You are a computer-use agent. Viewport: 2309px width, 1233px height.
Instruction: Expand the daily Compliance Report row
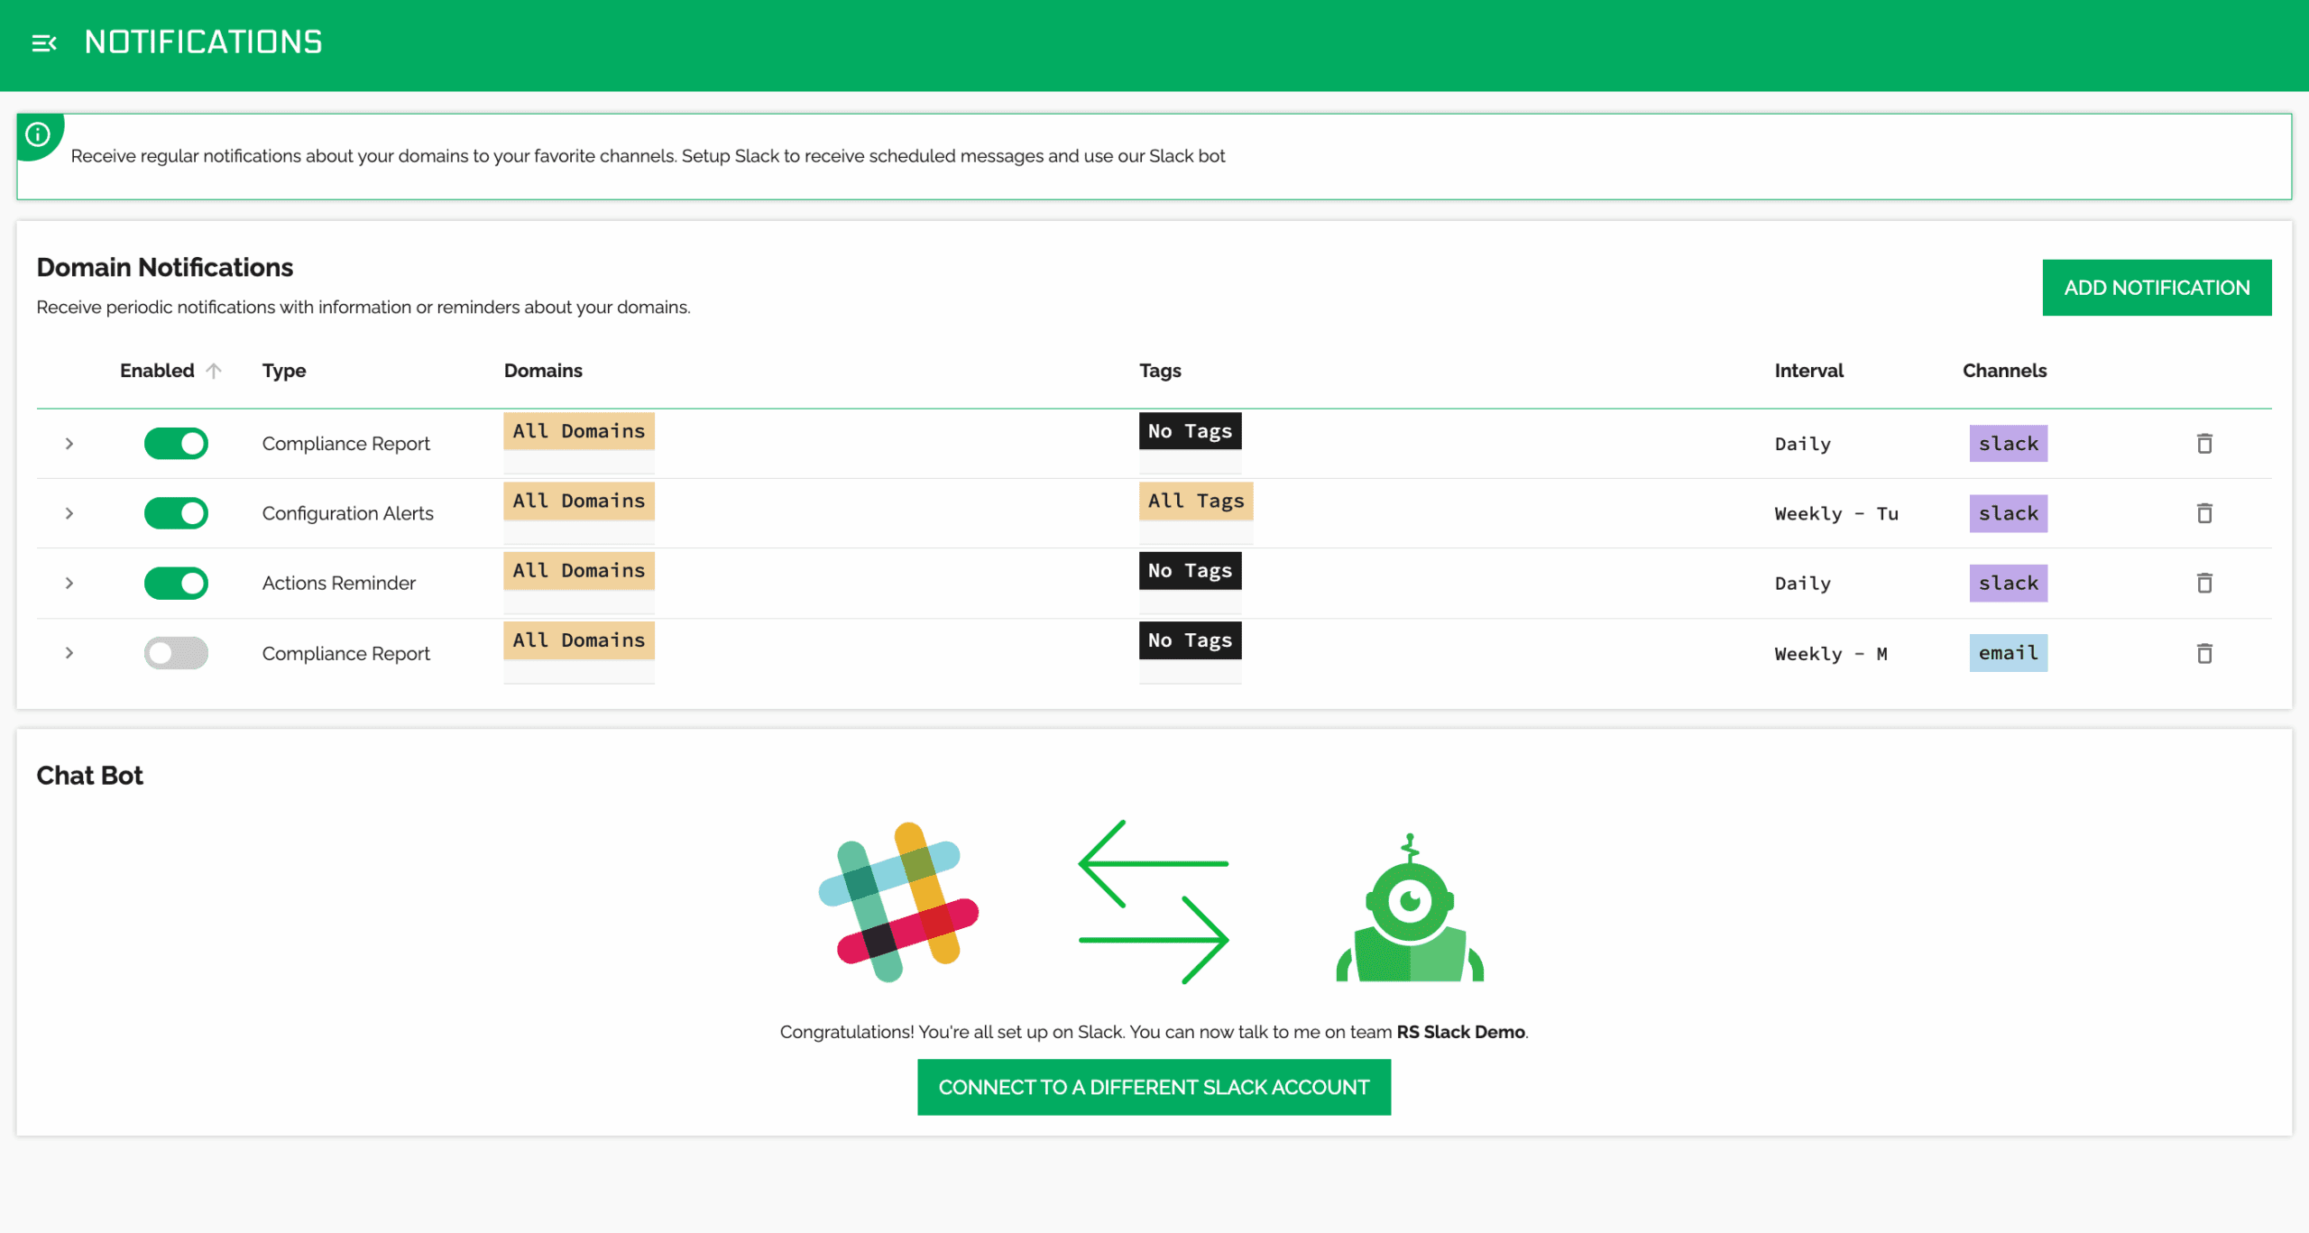click(x=69, y=443)
